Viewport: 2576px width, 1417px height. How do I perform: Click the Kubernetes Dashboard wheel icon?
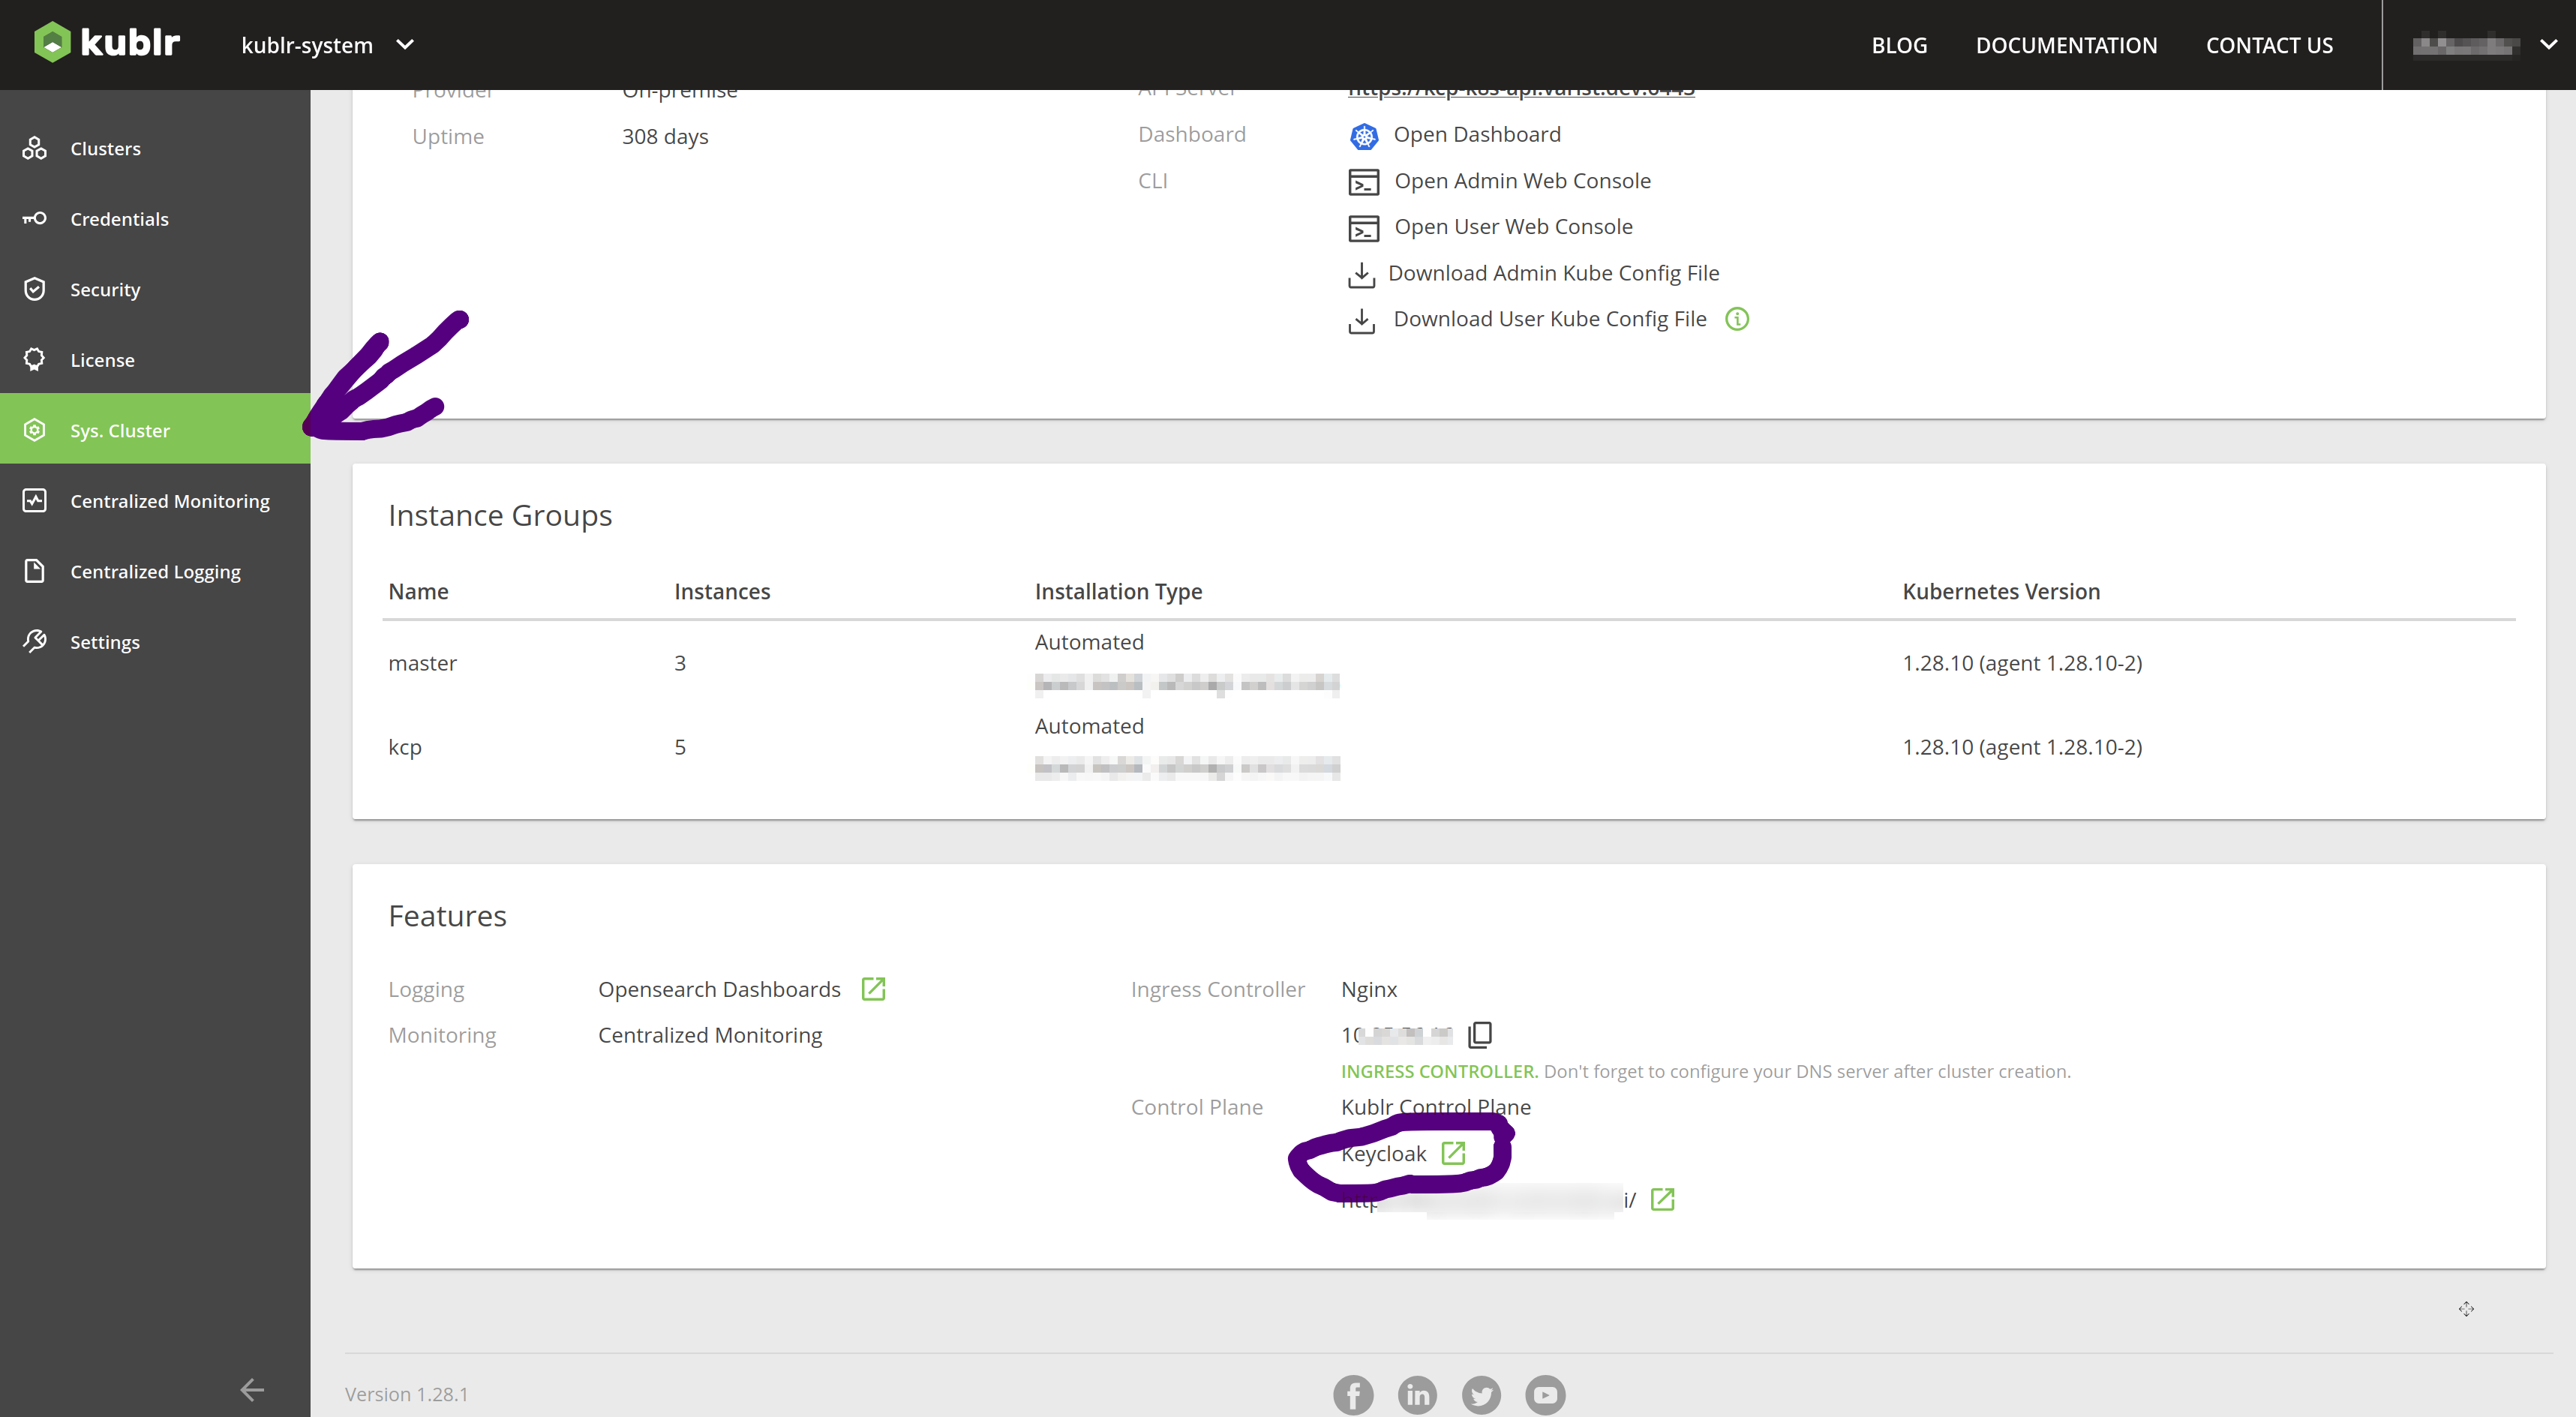(x=1363, y=136)
